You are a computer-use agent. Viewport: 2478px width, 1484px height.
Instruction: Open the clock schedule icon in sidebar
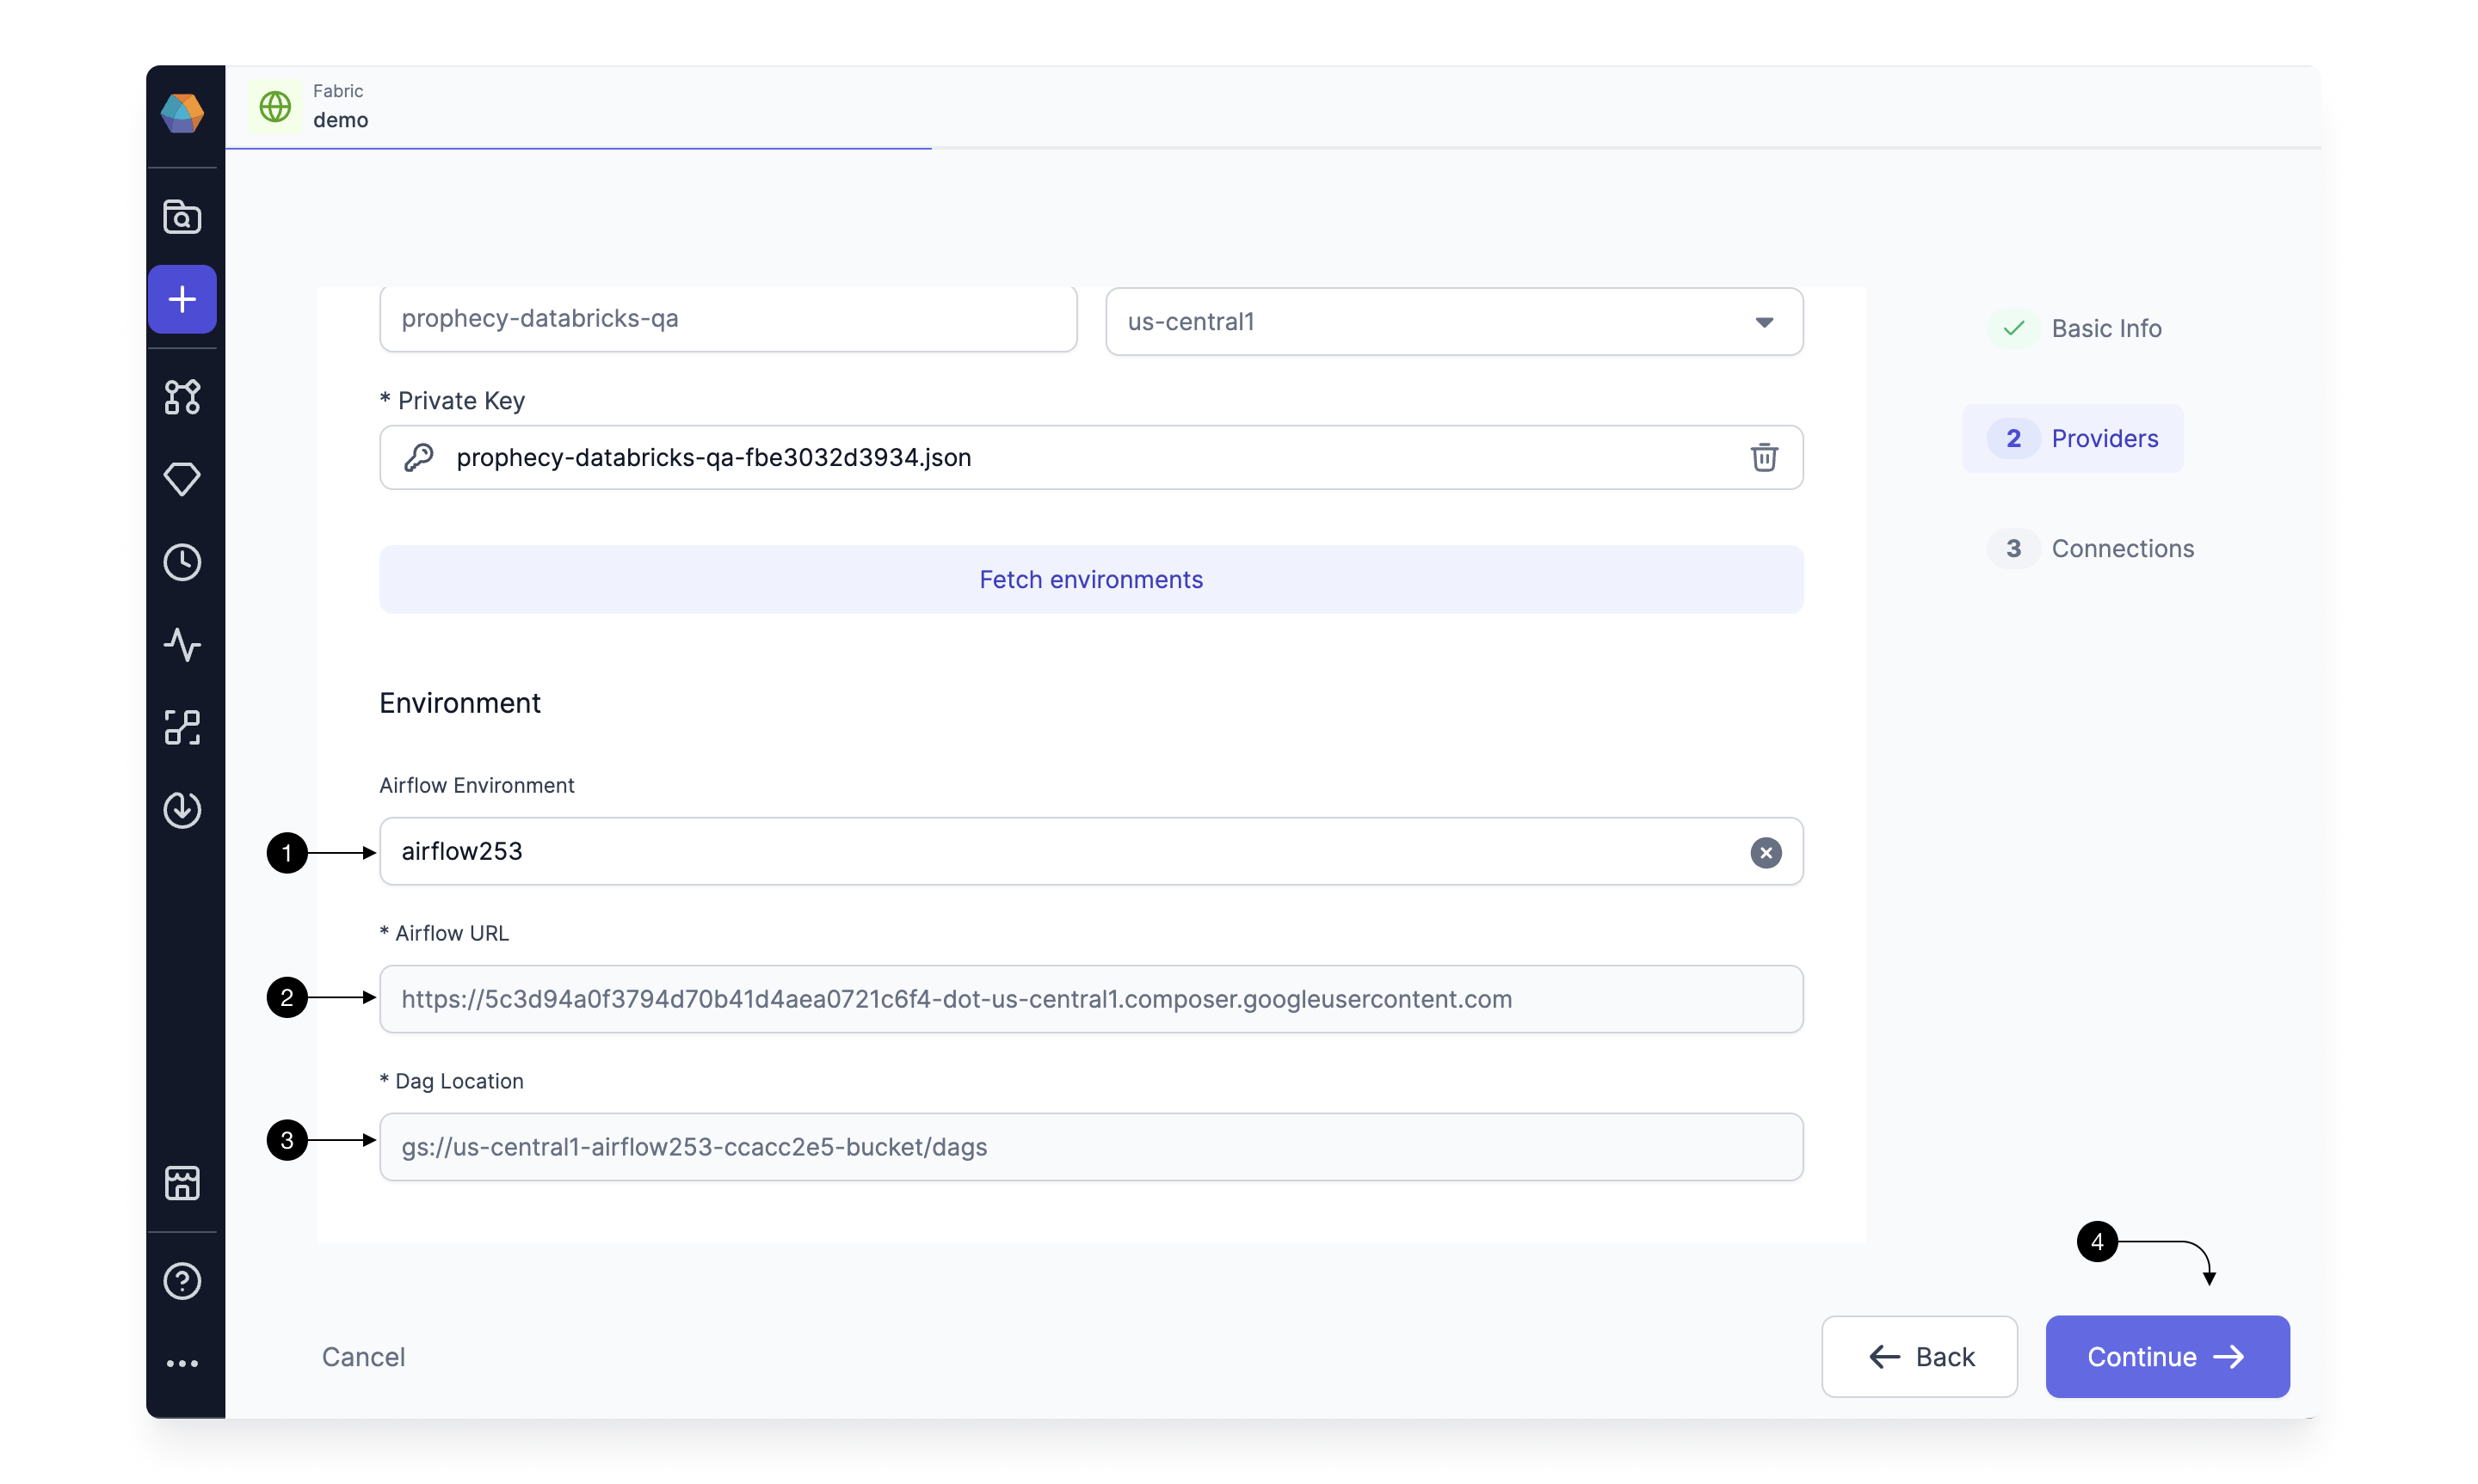182,562
